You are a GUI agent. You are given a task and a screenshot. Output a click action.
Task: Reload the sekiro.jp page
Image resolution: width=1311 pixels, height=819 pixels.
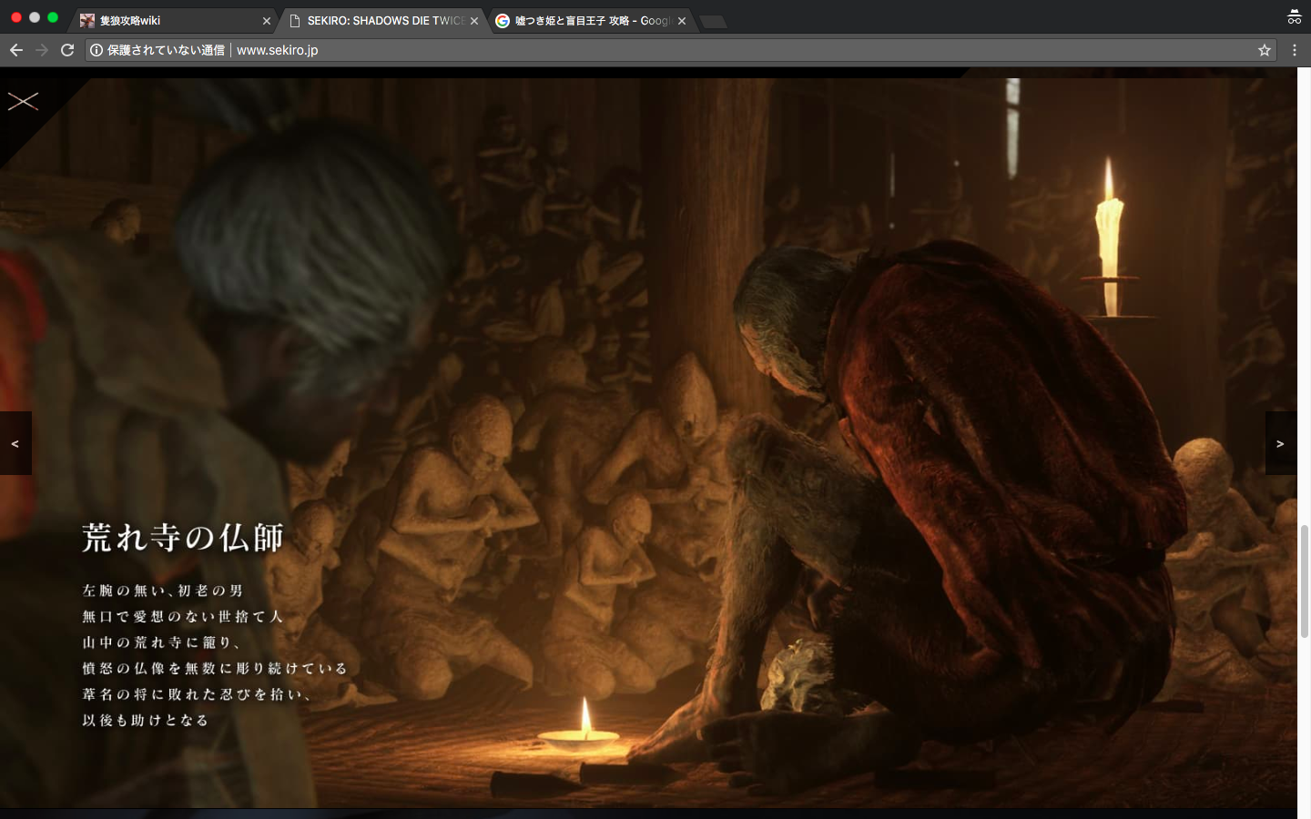coord(67,50)
